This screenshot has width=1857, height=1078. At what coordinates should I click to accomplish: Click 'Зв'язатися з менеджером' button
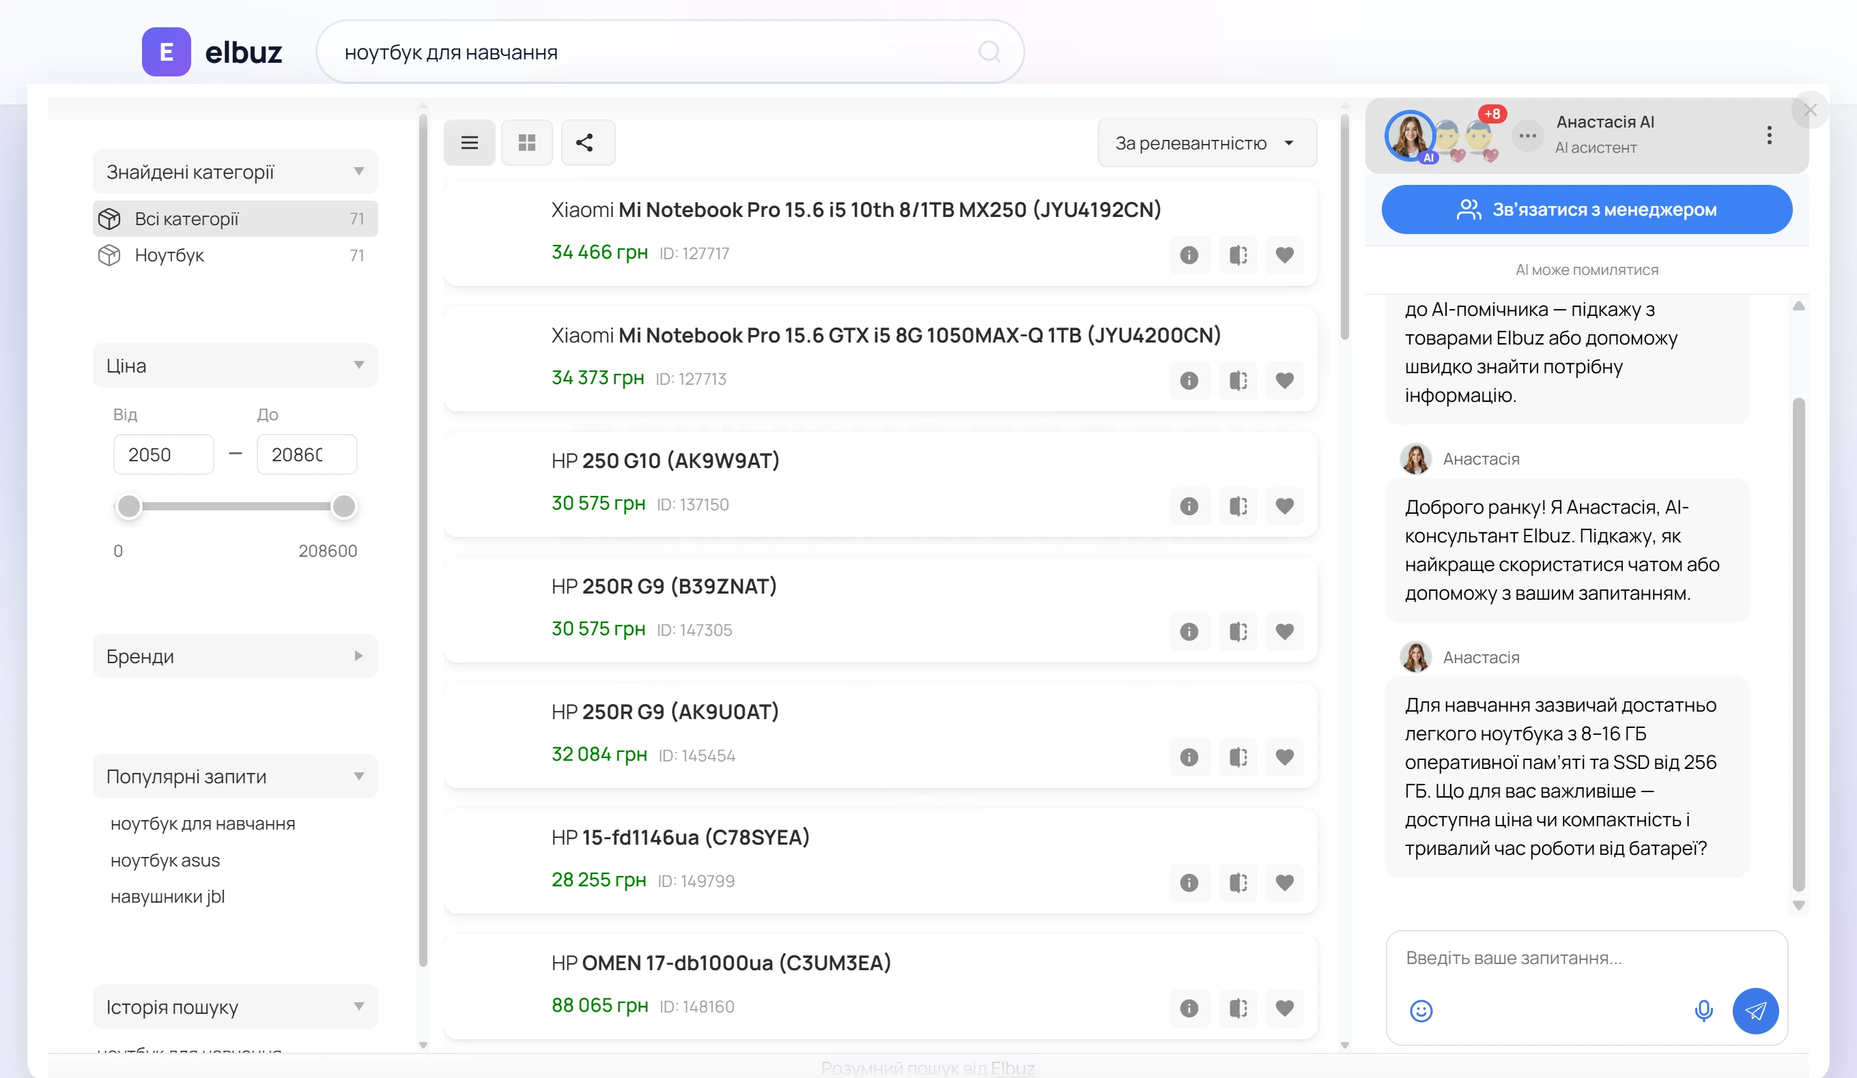click(1587, 210)
